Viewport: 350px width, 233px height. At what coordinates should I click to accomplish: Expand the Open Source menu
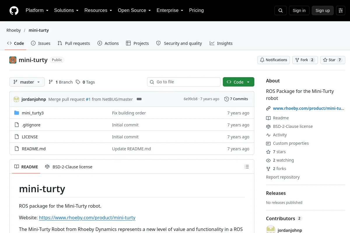pyautogui.click(x=134, y=10)
